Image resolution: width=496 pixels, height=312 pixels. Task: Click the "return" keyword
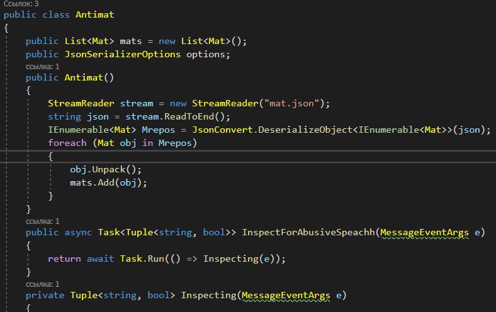(65, 259)
